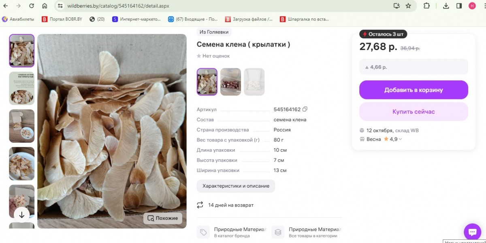
Task: Click Купить сейчас button
Action: tap(414, 112)
